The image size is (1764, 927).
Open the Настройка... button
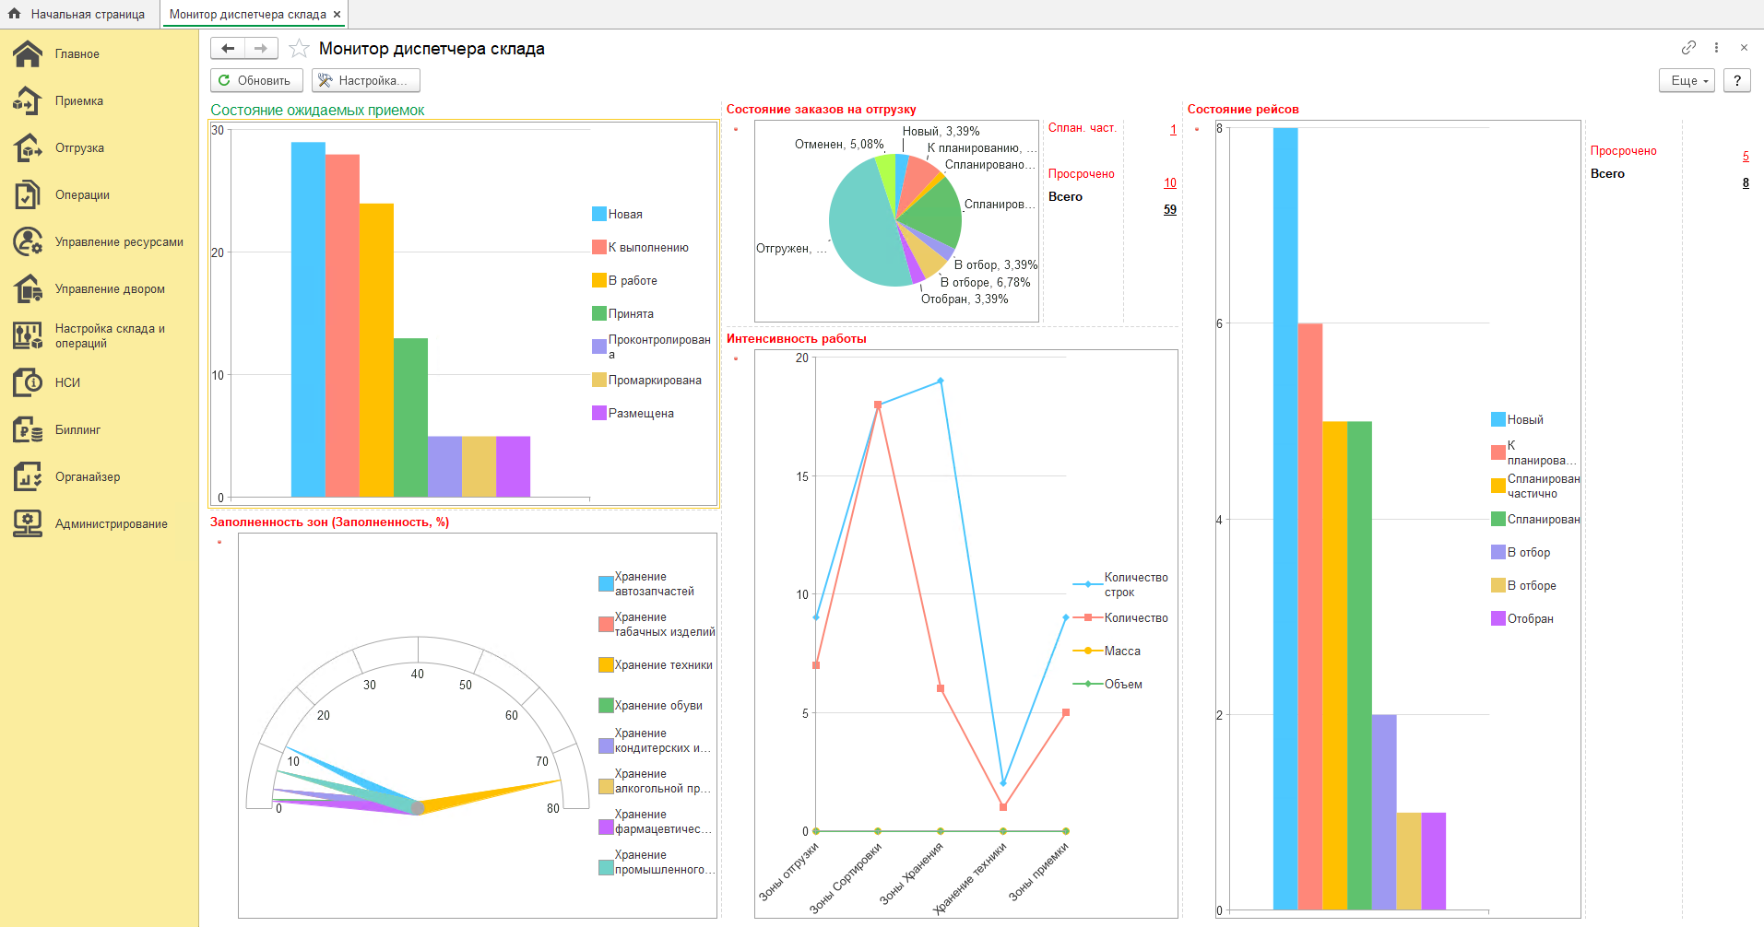pyautogui.click(x=365, y=81)
